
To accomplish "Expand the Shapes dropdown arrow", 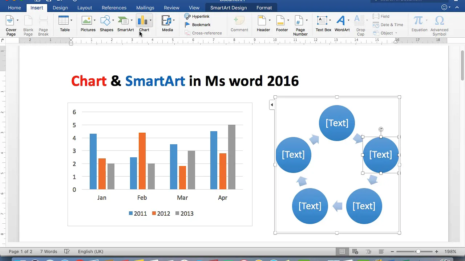I will [113, 20].
